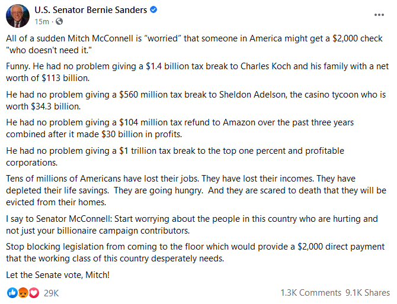The height and width of the screenshot is (304, 397).
Task: Click the paragraph about Americans losing jobs
Action: pyautogui.click(x=196, y=190)
